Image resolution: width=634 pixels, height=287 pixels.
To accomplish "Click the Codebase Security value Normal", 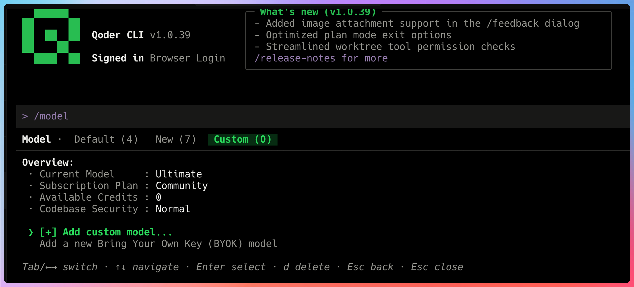I will (x=173, y=209).
